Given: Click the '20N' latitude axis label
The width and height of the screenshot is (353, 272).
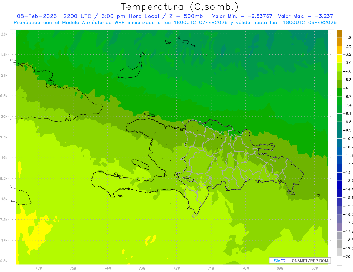Looking at the screenshot, I should click(x=4, y=116).
